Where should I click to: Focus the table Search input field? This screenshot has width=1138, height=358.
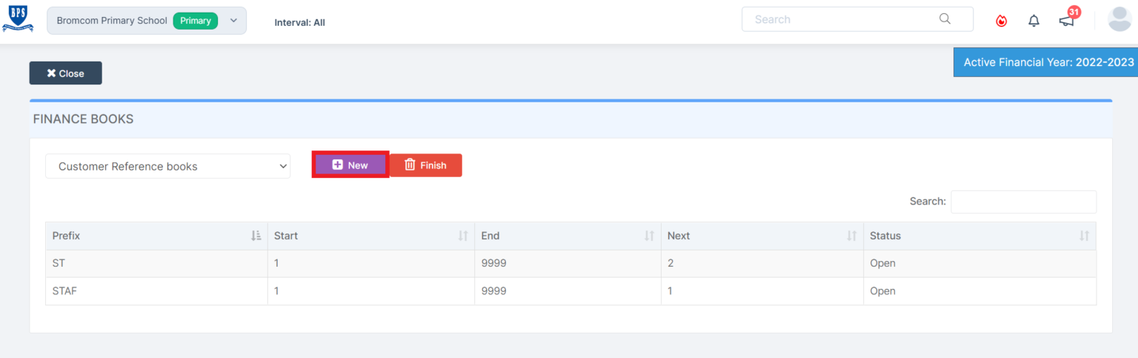coord(1023,202)
